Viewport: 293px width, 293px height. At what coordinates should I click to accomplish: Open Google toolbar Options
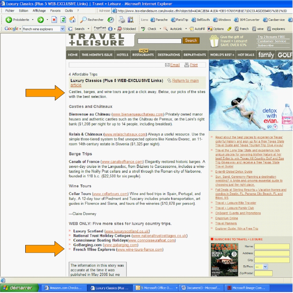coord(216,29)
